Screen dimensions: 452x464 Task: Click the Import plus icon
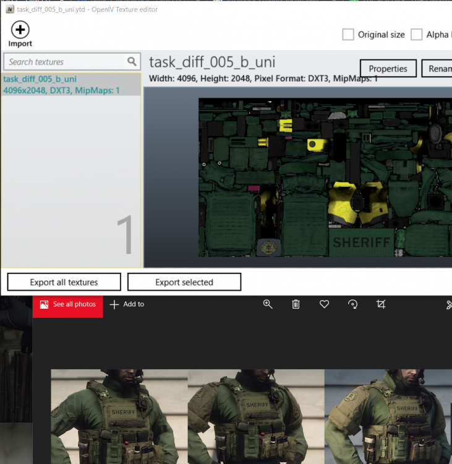tap(20, 30)
